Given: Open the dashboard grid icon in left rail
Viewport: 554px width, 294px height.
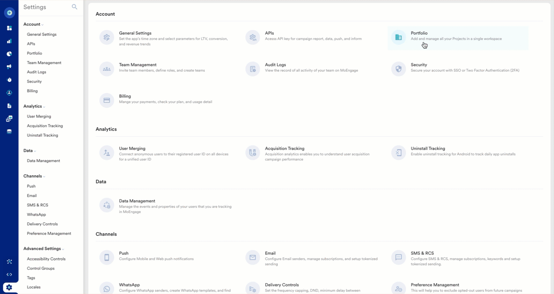Looking at the screenshot, I should coord(9,28).
